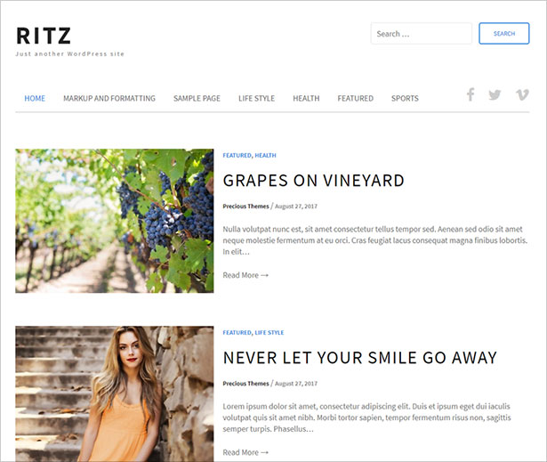
Task: Open the Twitter social icon
Action: pos(495,94)
